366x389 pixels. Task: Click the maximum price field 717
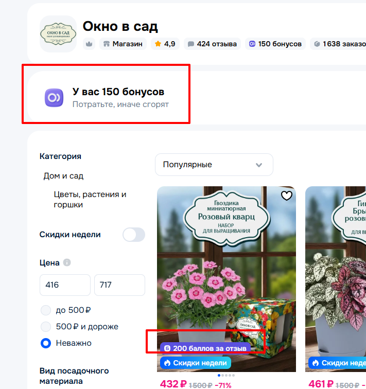[x=119, y=285]
